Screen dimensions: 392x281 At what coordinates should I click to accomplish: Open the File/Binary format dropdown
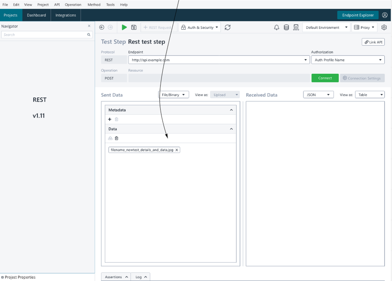coord(174,95)
